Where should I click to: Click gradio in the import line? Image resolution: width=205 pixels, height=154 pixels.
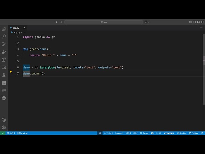click(x=40, y=37)
